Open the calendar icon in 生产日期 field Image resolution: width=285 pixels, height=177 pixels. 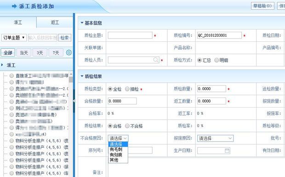[x=227, y=150]
